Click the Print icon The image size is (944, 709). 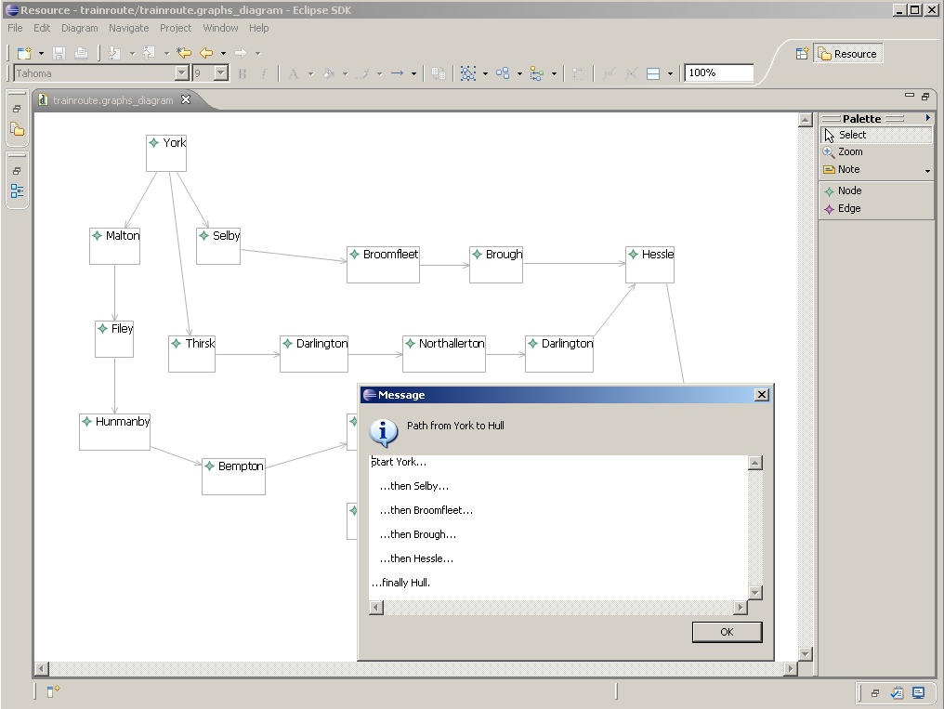[x=81, y=53]
